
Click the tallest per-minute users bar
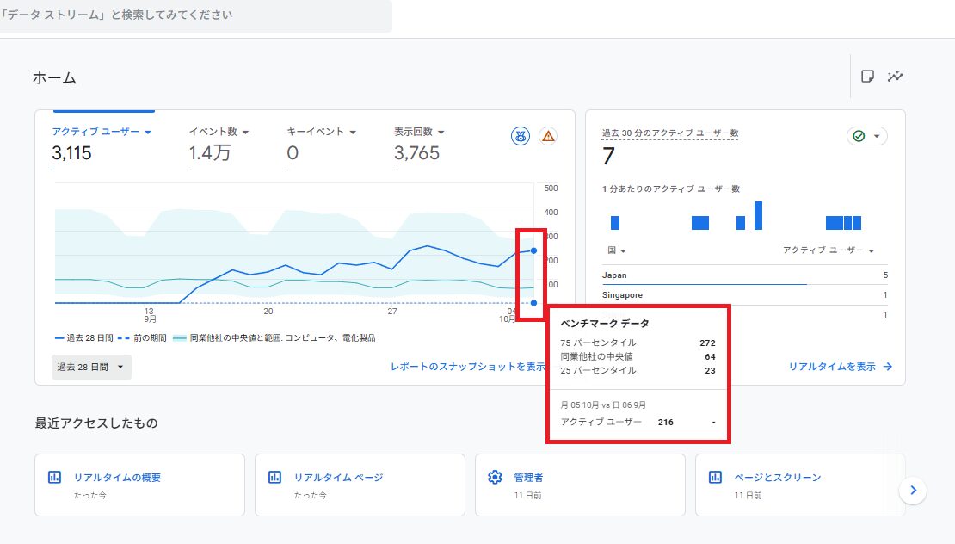coord(758,216)
